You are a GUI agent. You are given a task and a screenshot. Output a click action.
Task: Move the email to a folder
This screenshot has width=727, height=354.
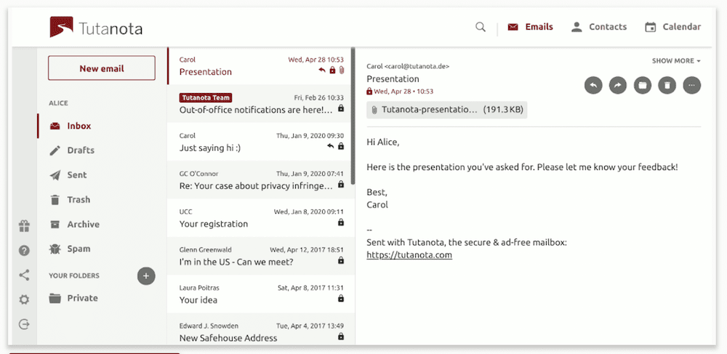642,85
